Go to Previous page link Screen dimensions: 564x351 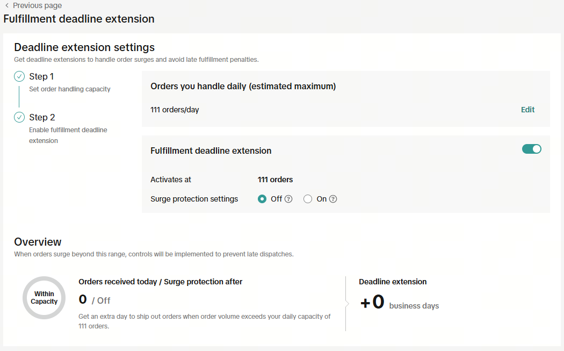[x=37, y=5]
